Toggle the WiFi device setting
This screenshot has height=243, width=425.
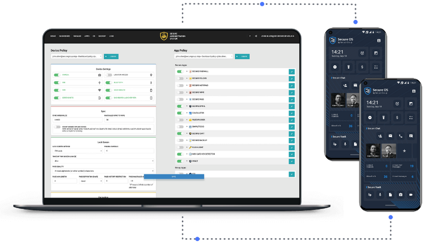pos(57,90)
